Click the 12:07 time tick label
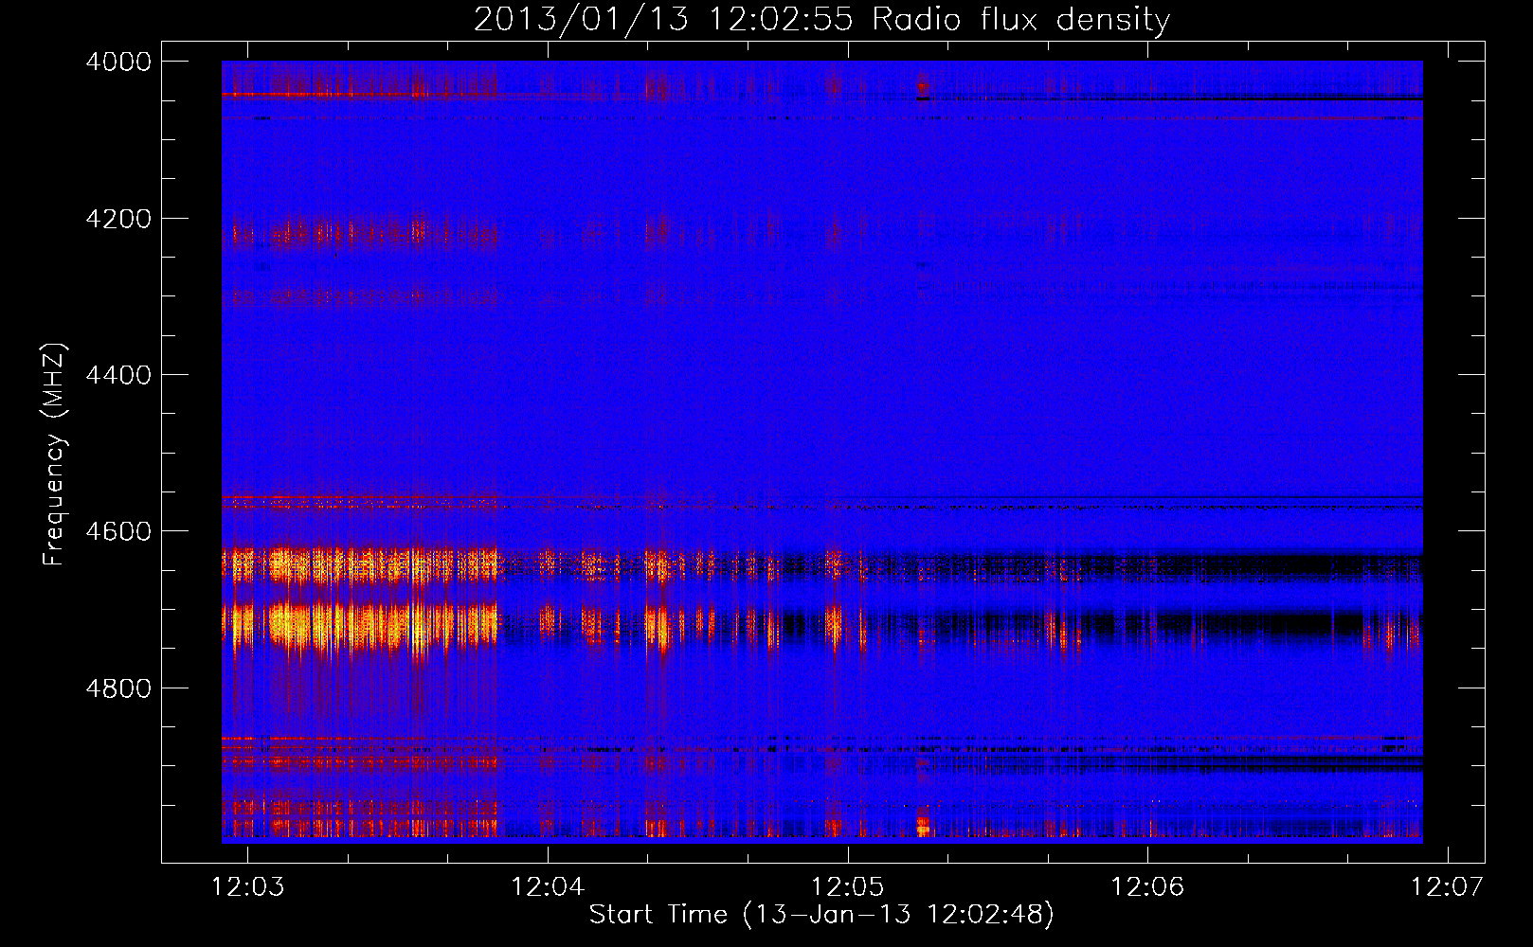 coord(1447,886)
